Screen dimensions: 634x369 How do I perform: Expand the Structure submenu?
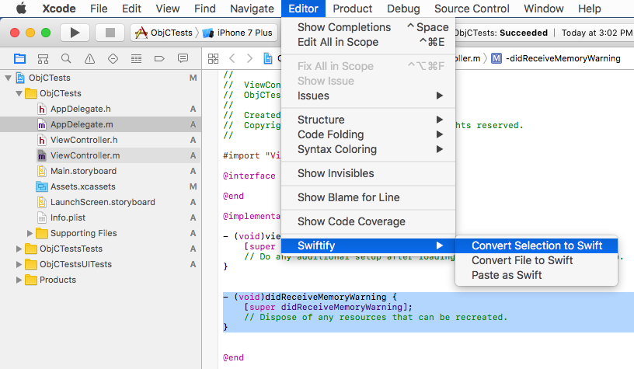pos(368,120)
